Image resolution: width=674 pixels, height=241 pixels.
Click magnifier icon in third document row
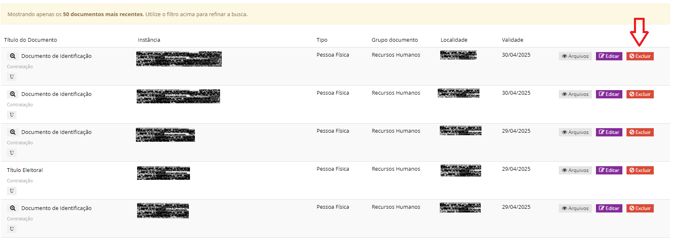click(x=13, y=132)
